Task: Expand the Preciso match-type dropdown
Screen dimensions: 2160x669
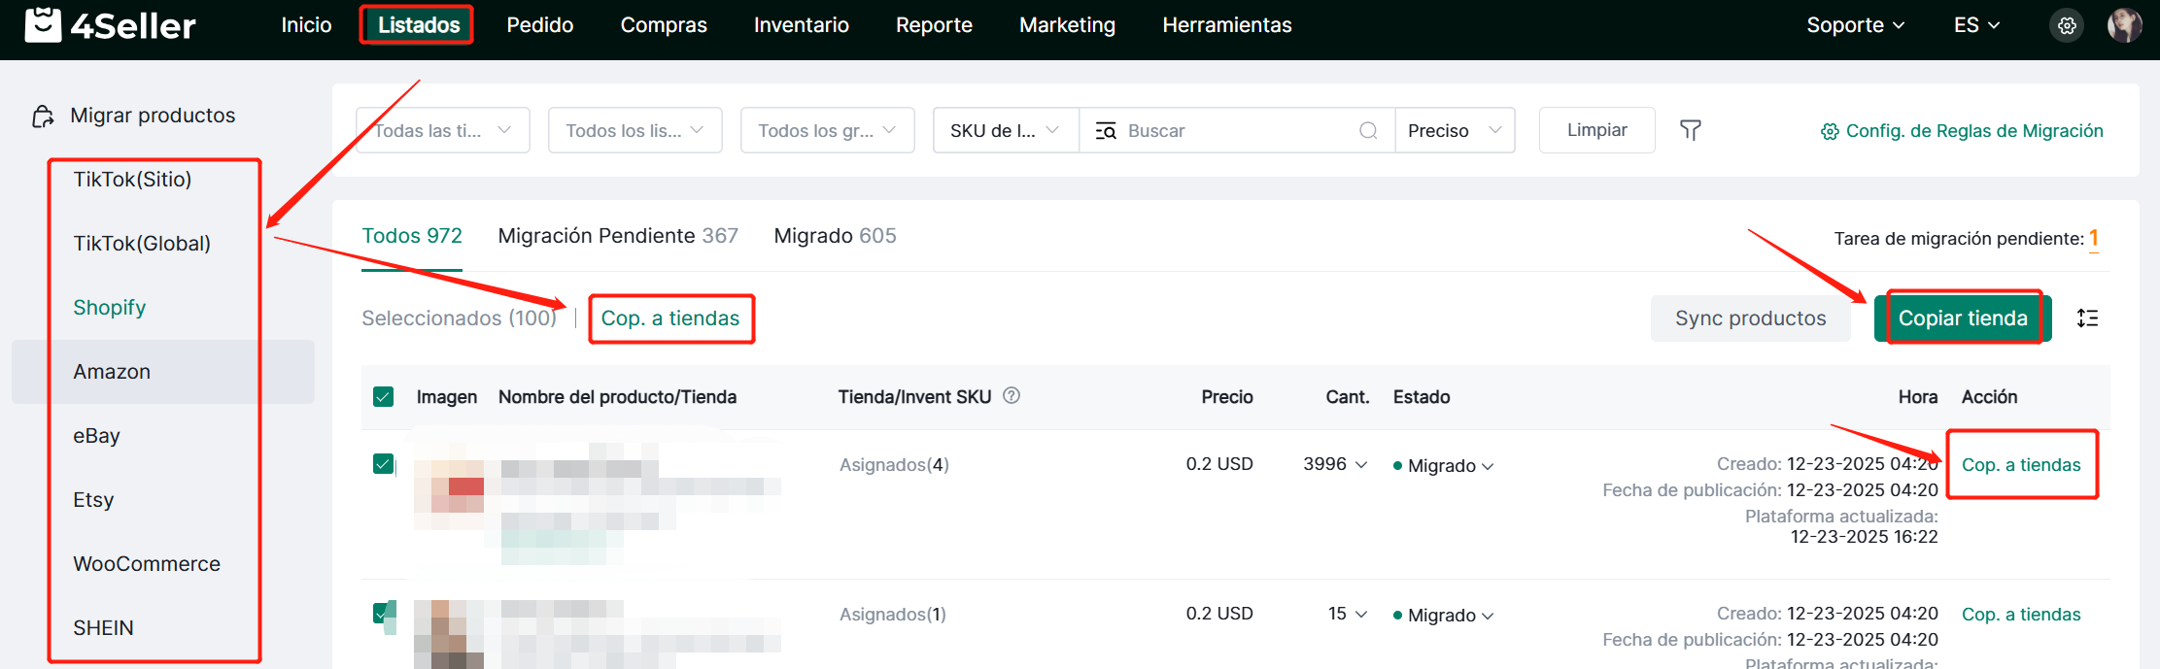Action: 1455,130
